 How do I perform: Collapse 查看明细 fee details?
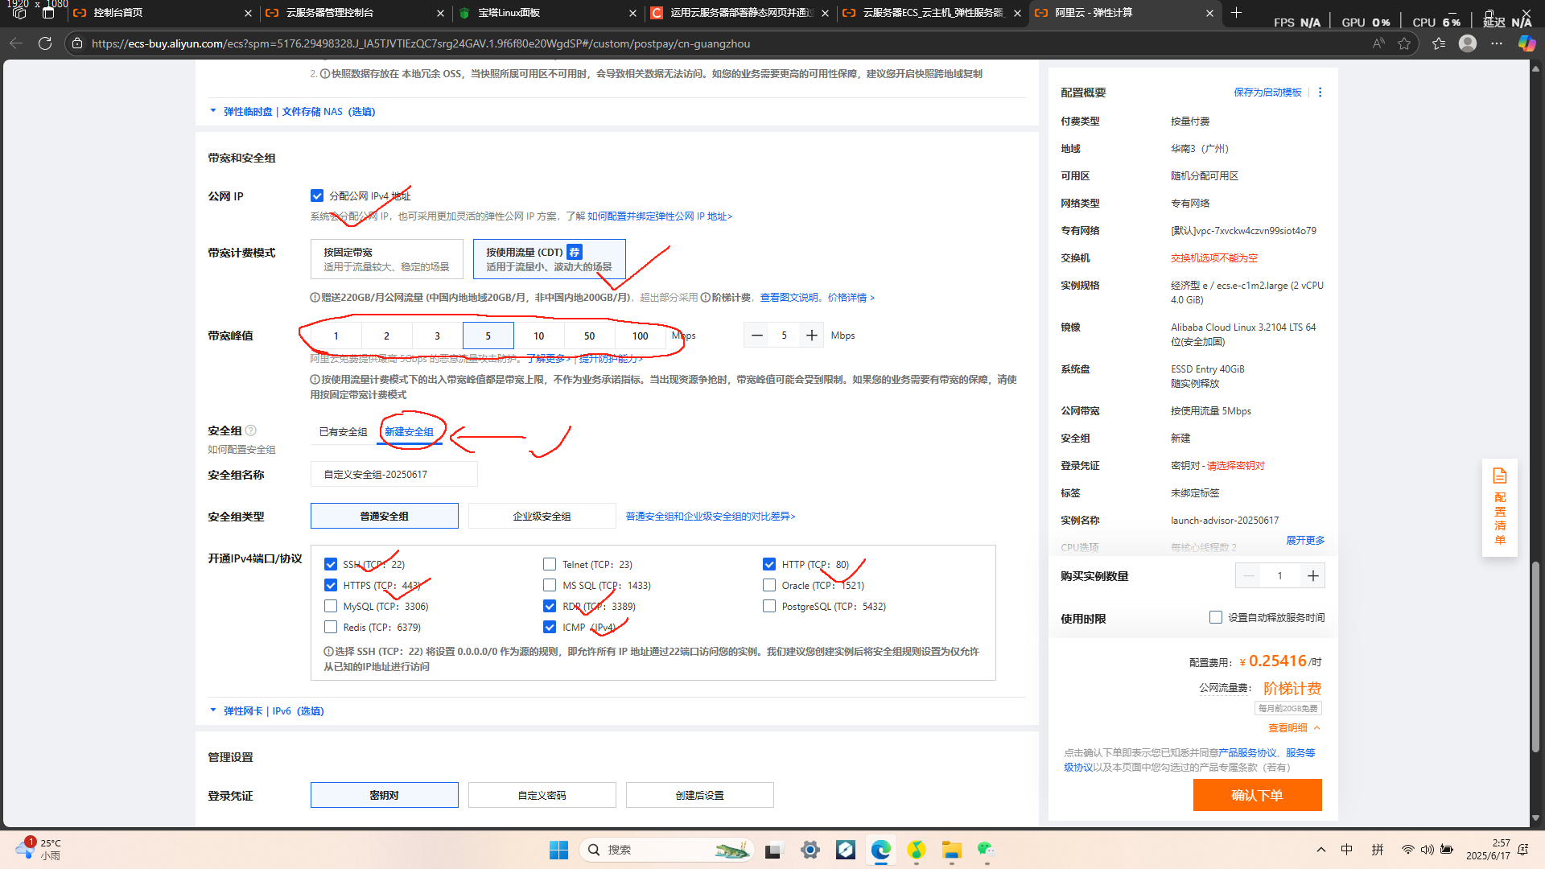1294,727
